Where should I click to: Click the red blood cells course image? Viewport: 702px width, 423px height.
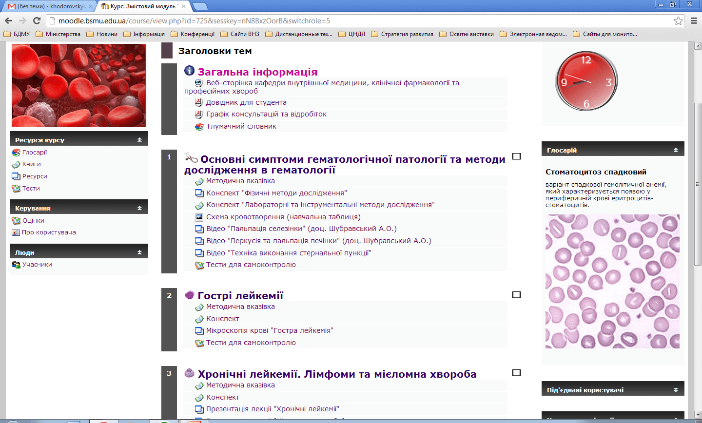(78, 86)
